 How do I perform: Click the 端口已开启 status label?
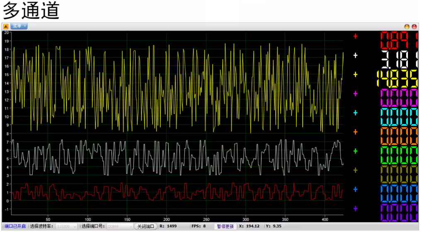15,227
